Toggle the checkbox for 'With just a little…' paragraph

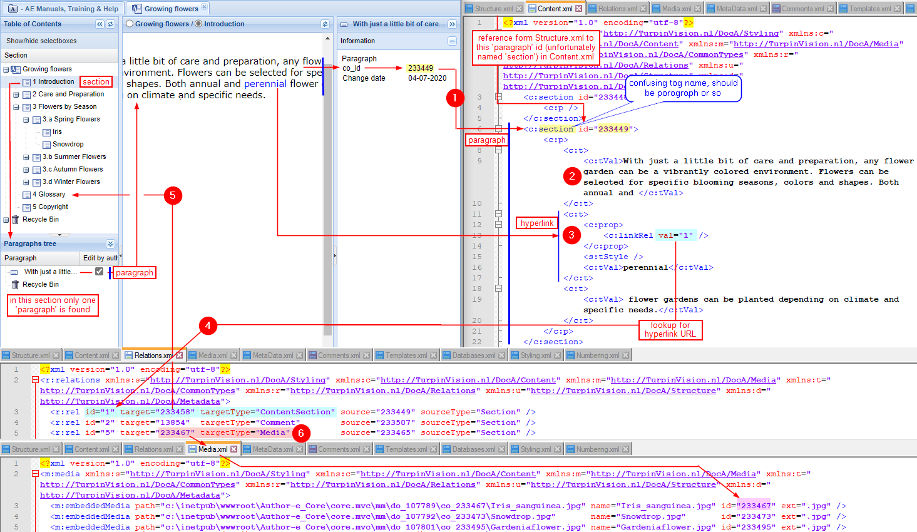(99, 272)
